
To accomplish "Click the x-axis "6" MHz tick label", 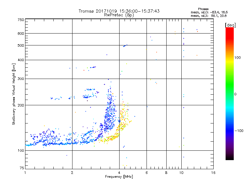I will [x=147, y=173].
